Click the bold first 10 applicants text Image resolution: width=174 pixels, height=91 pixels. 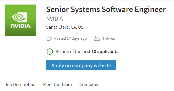(101, 52)
